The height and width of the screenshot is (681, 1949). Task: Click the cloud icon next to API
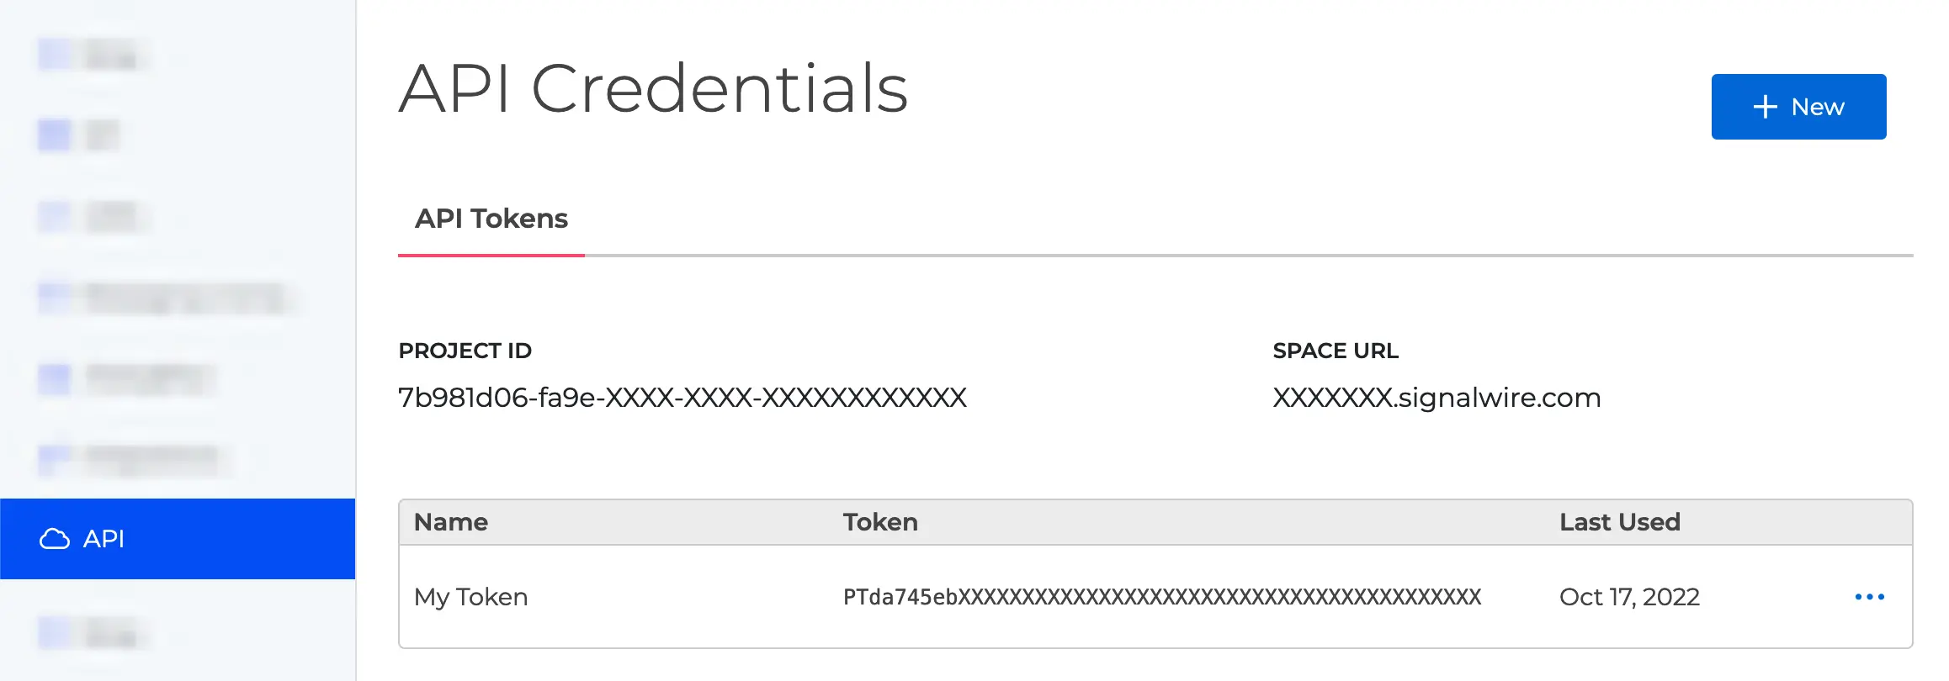56,539
